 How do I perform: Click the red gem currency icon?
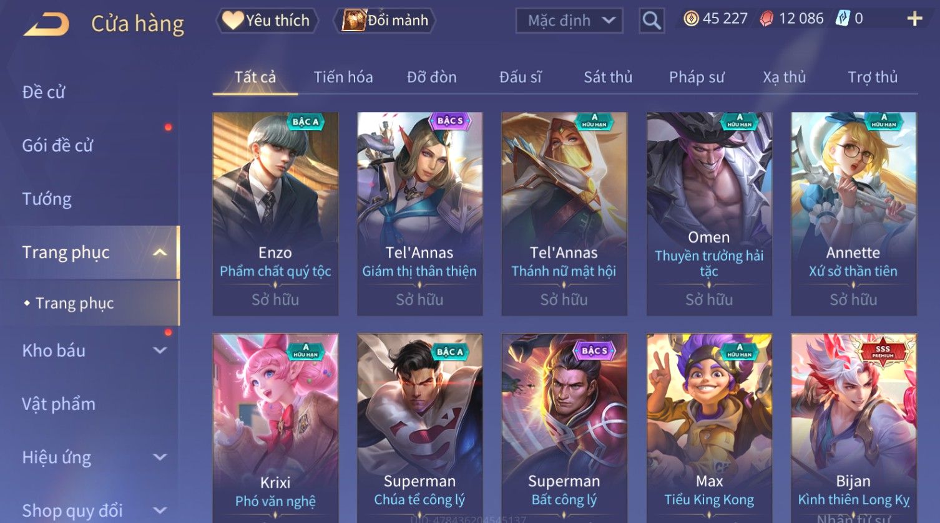(x=766, y=19)
